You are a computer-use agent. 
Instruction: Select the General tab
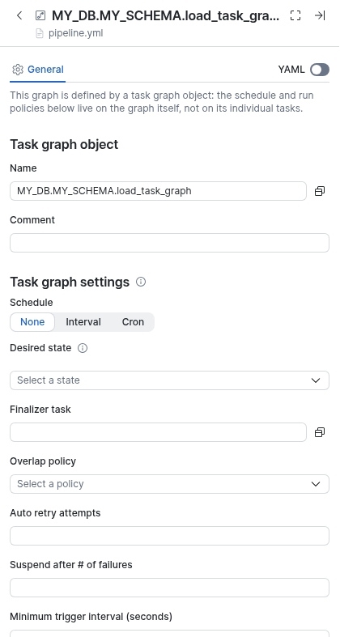point(38,70)
